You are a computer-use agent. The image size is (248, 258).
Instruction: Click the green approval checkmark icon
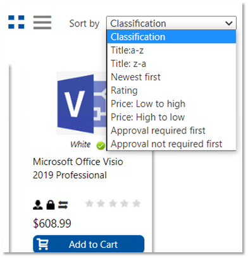click(101, 145)
